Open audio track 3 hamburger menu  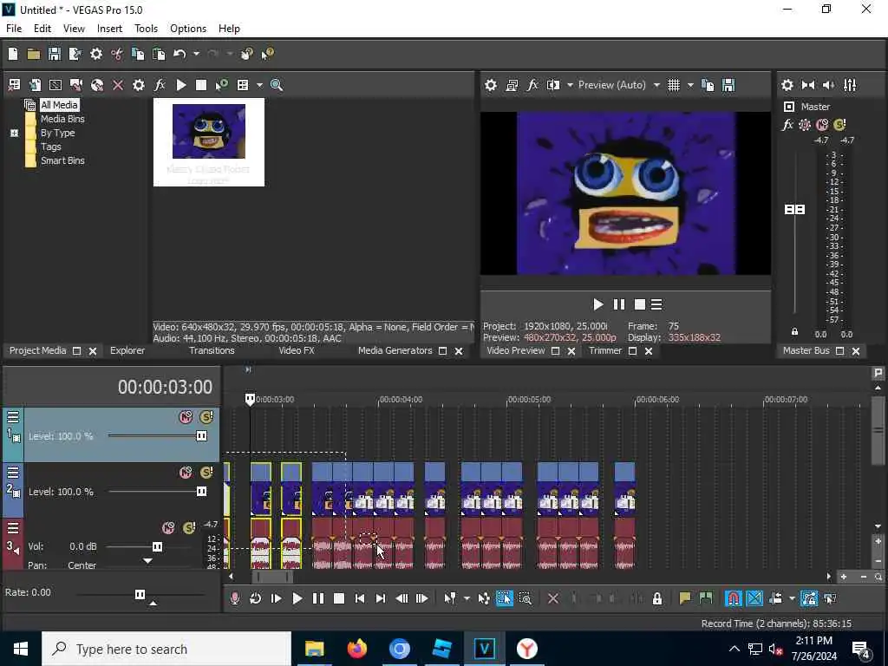click(13, 528)
